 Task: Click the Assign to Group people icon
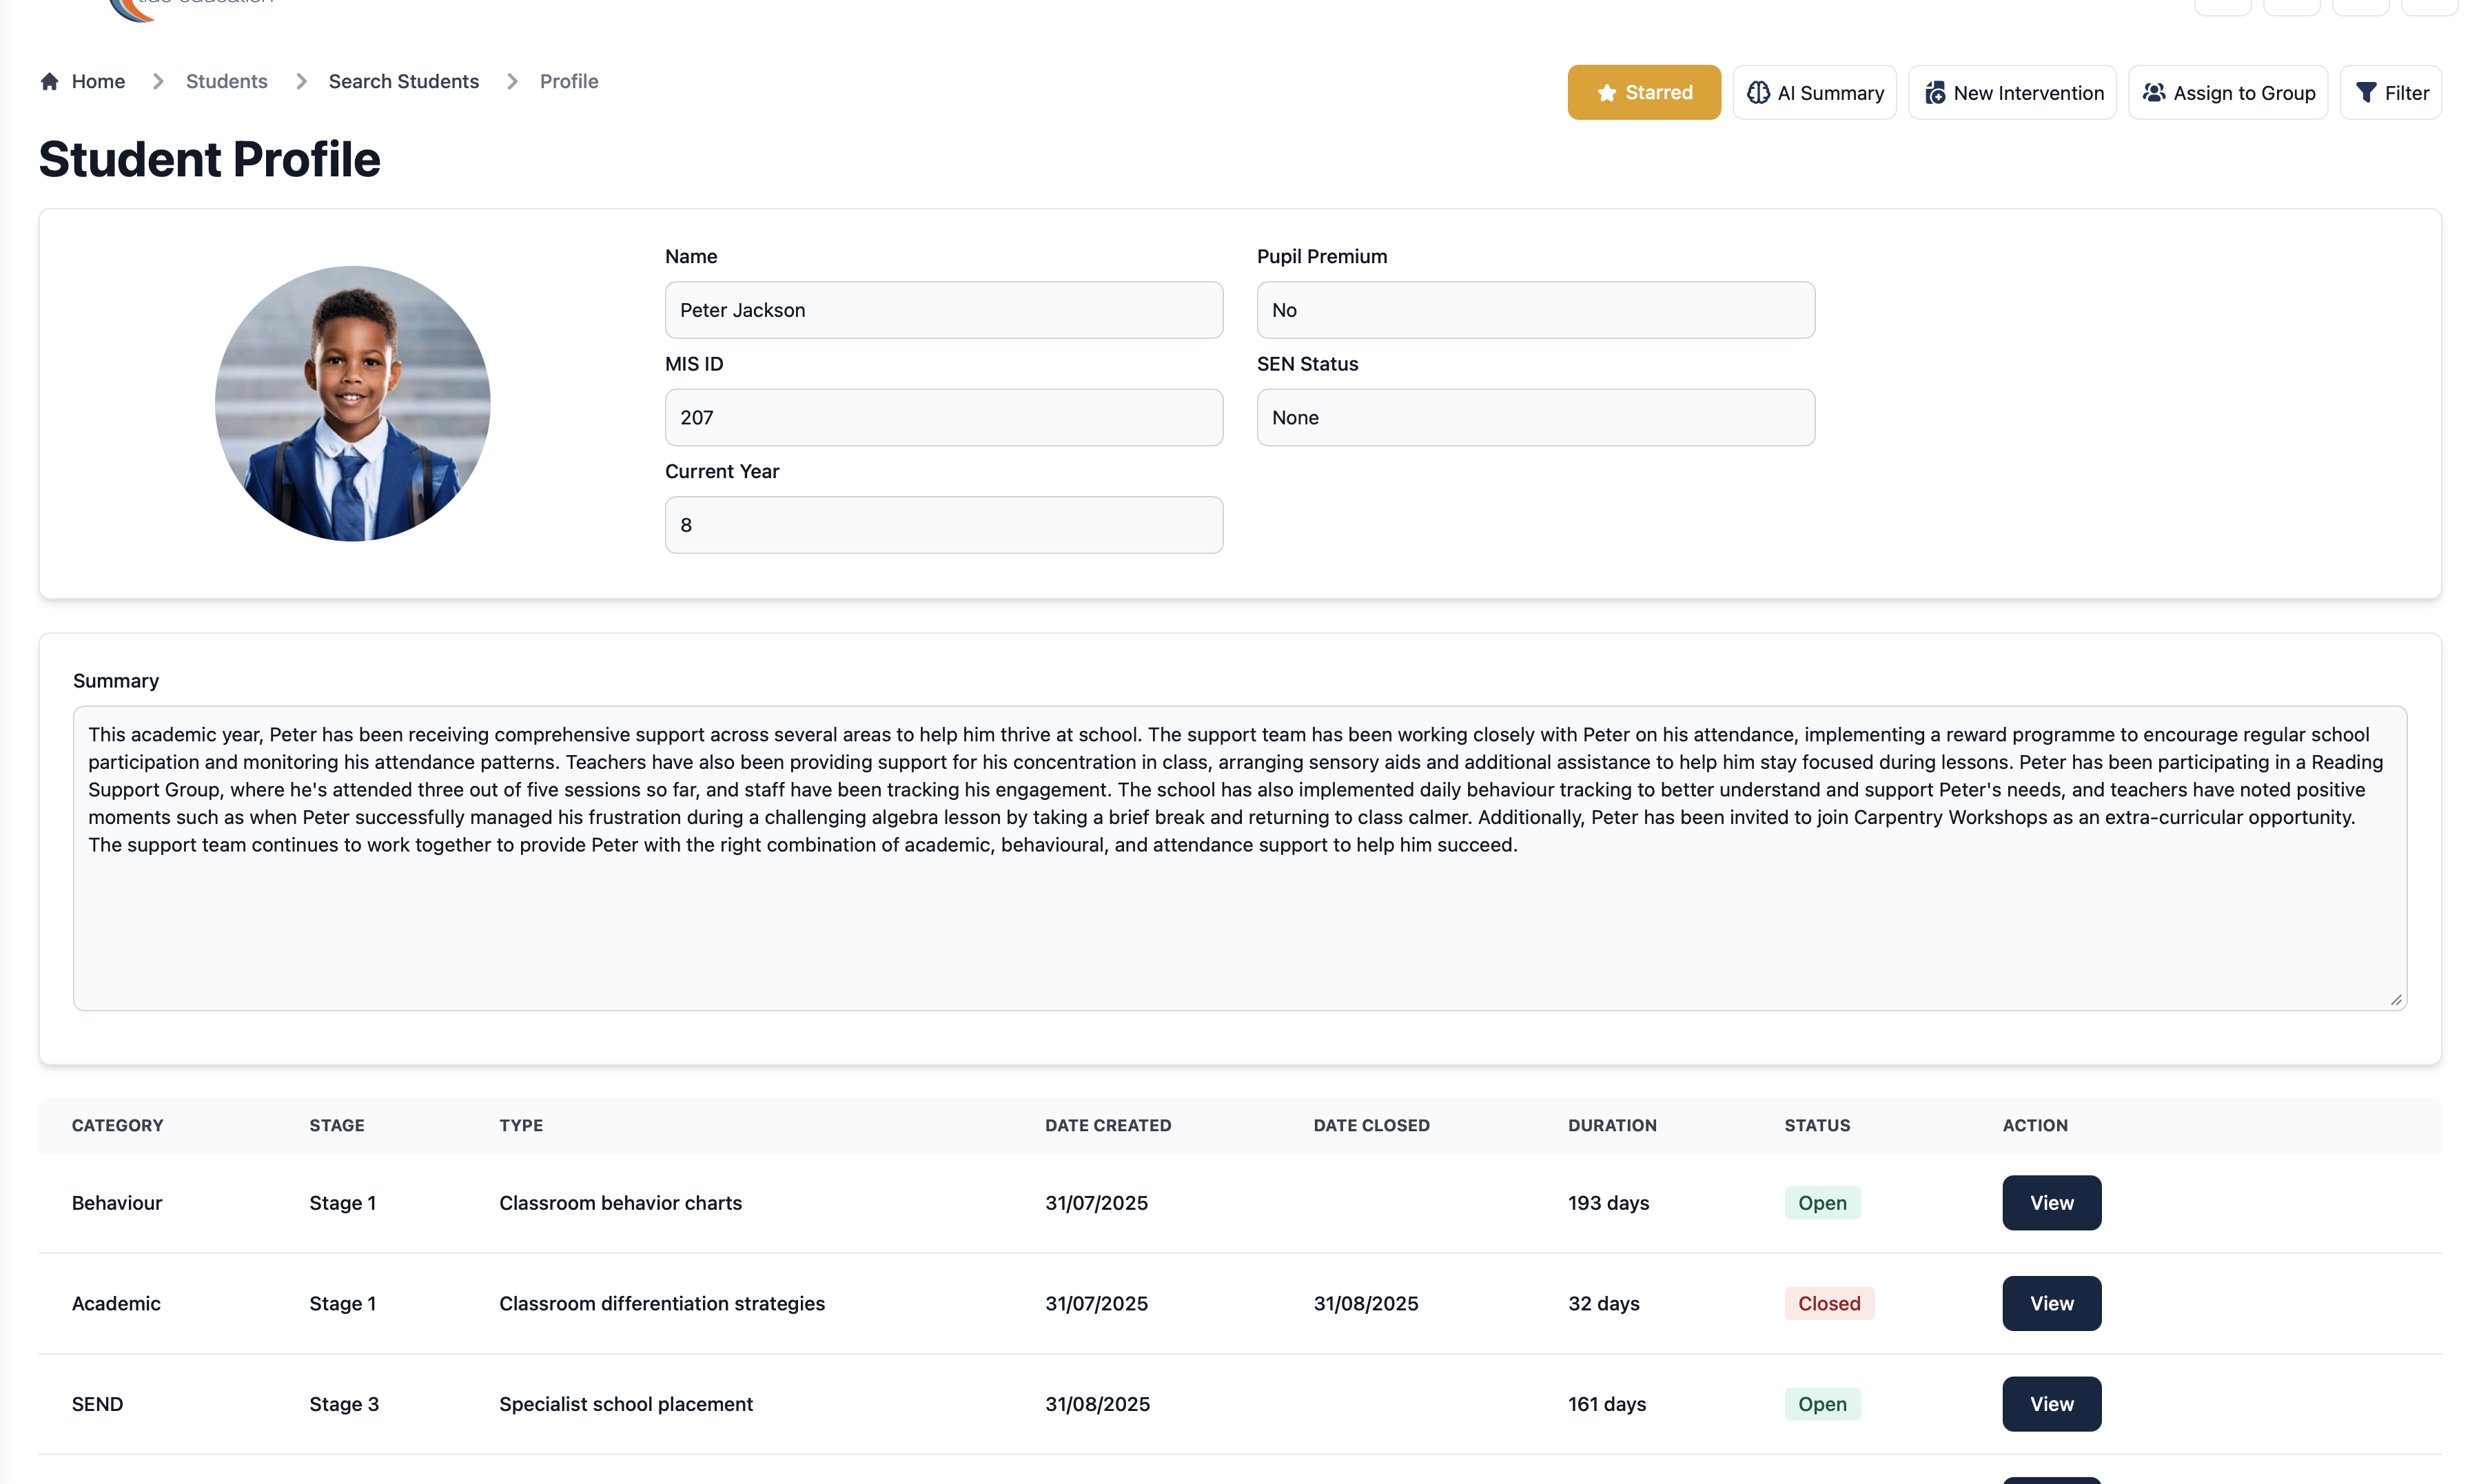click(2153, 93)
